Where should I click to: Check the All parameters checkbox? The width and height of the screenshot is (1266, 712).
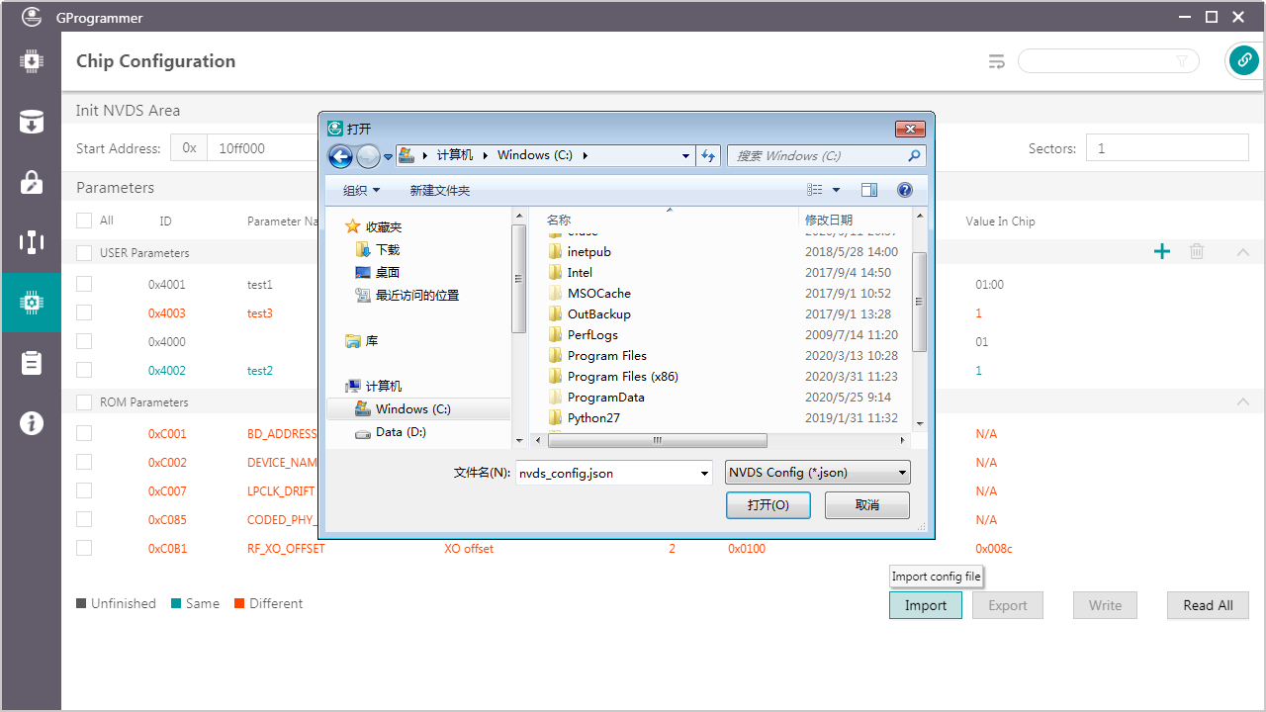[84, 221]
